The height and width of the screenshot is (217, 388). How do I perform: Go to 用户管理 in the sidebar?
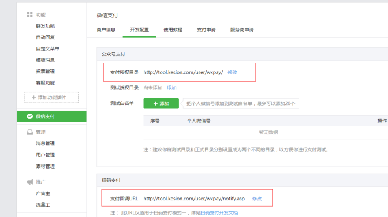pos(45,155)
